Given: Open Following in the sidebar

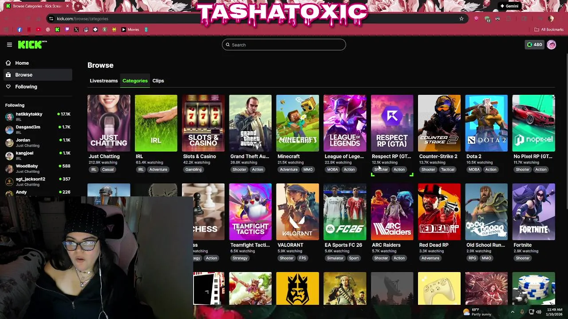Looking at the screenshot, I should coord(37,87).
